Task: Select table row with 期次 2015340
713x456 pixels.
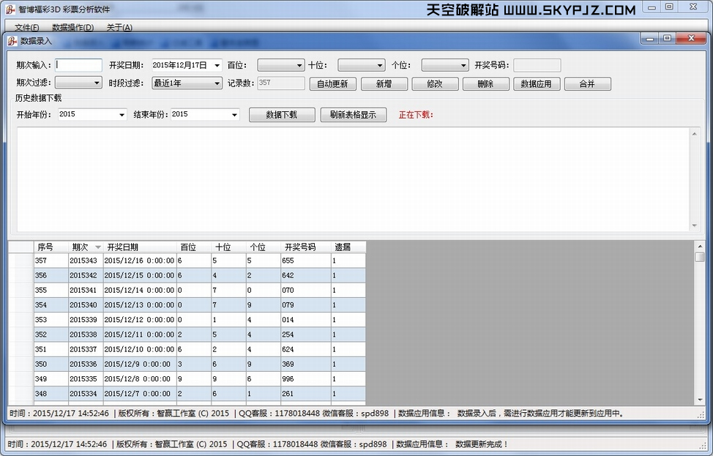Action: [85, 304]
